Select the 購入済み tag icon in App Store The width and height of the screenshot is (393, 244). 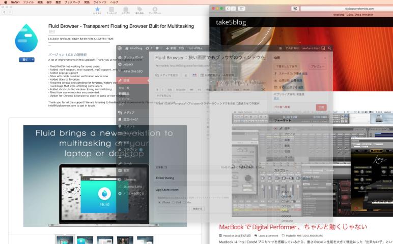tap(139, 11)
